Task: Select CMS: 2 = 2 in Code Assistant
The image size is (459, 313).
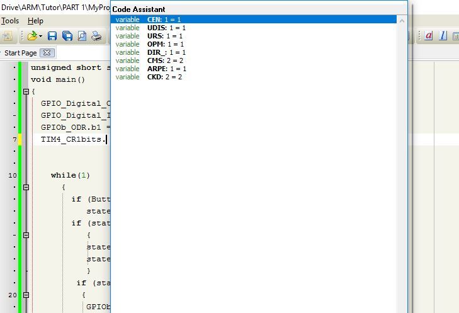Action: (x=254, y=60)
